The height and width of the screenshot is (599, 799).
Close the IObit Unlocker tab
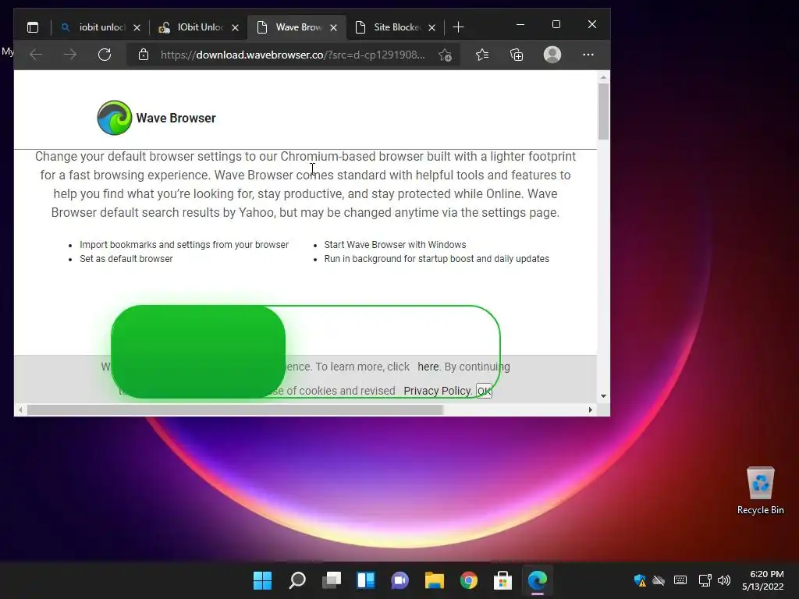pyautogui.click(x=235, y=27)
